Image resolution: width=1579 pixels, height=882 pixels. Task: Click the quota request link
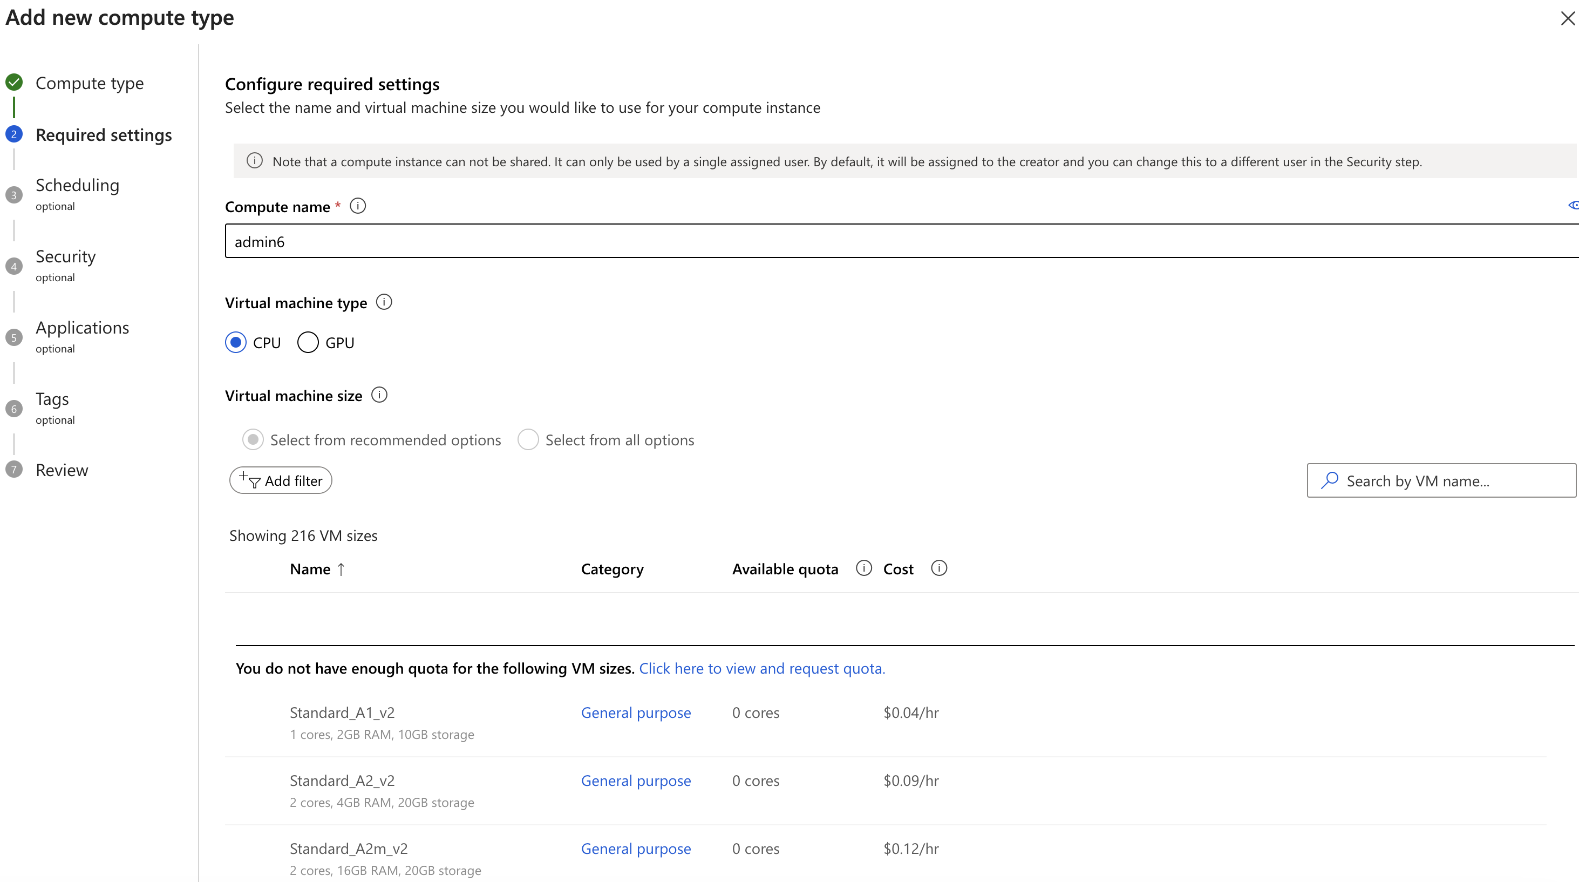pos(761,668)
